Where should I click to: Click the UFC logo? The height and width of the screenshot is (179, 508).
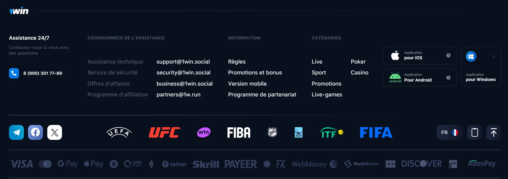click(164, 133)
